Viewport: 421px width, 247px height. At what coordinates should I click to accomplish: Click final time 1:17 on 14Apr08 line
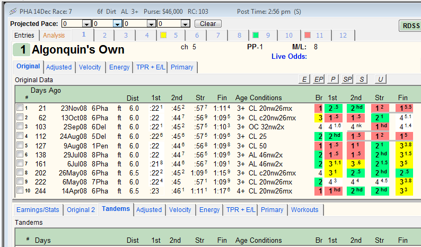coord(222,191)
